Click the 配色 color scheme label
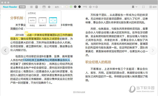Image resolution: width=158 pixels, height=96 pixels. click(57, 7)
